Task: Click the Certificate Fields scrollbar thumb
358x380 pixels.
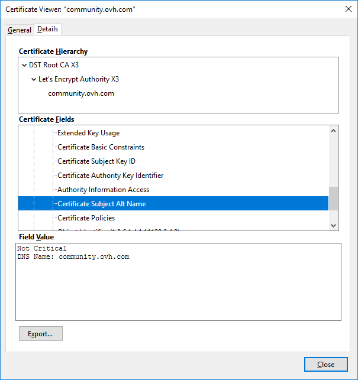Action: [x=333, y=199]
